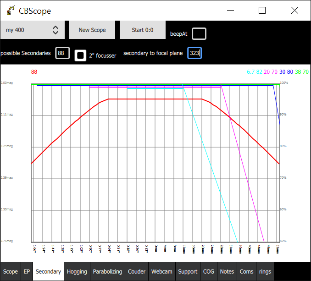Go to the Parabolizing tab
Viewport: 311px width, 281px height.
click(107, 271)
